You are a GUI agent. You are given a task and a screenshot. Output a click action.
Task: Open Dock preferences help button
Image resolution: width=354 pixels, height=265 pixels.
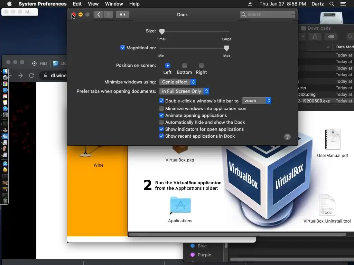[x=287, y=137]
